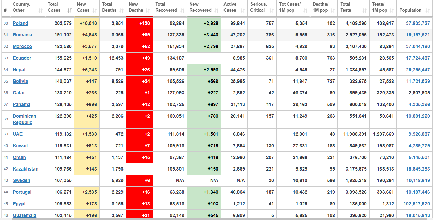The height and width of the screenshot is (220, 433).
Task: Open the Romania country link
Action: click(x=23, y=35)
